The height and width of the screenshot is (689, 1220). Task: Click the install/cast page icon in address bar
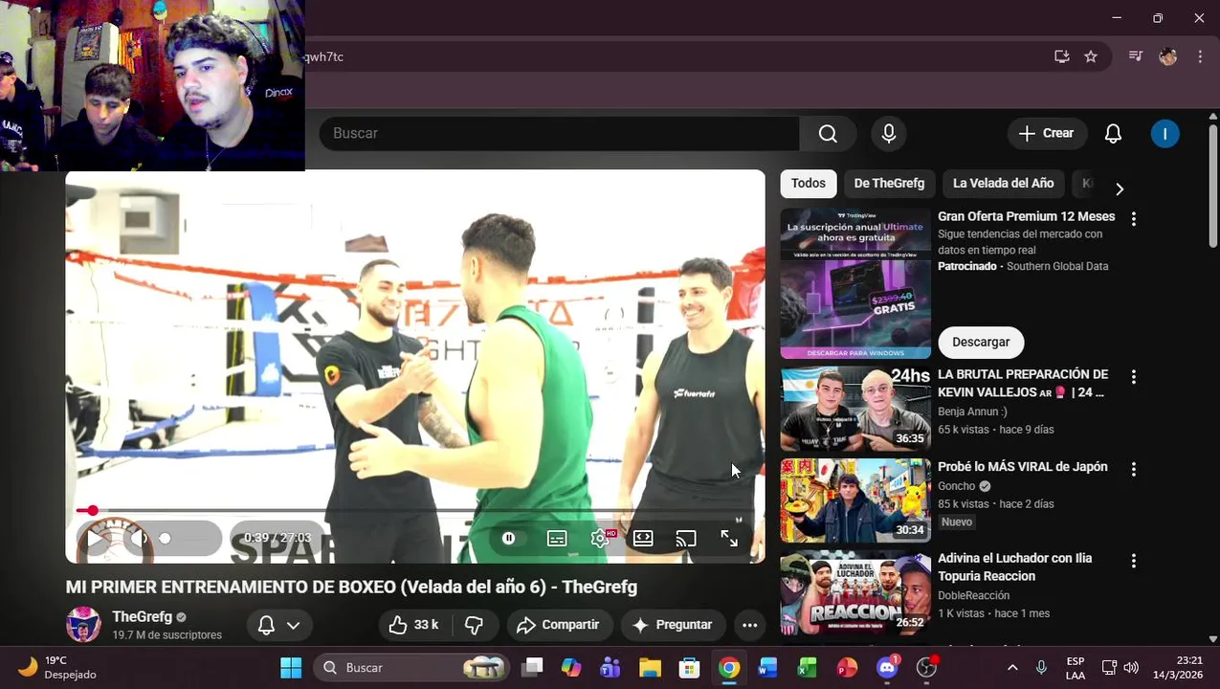point(1062,56)
